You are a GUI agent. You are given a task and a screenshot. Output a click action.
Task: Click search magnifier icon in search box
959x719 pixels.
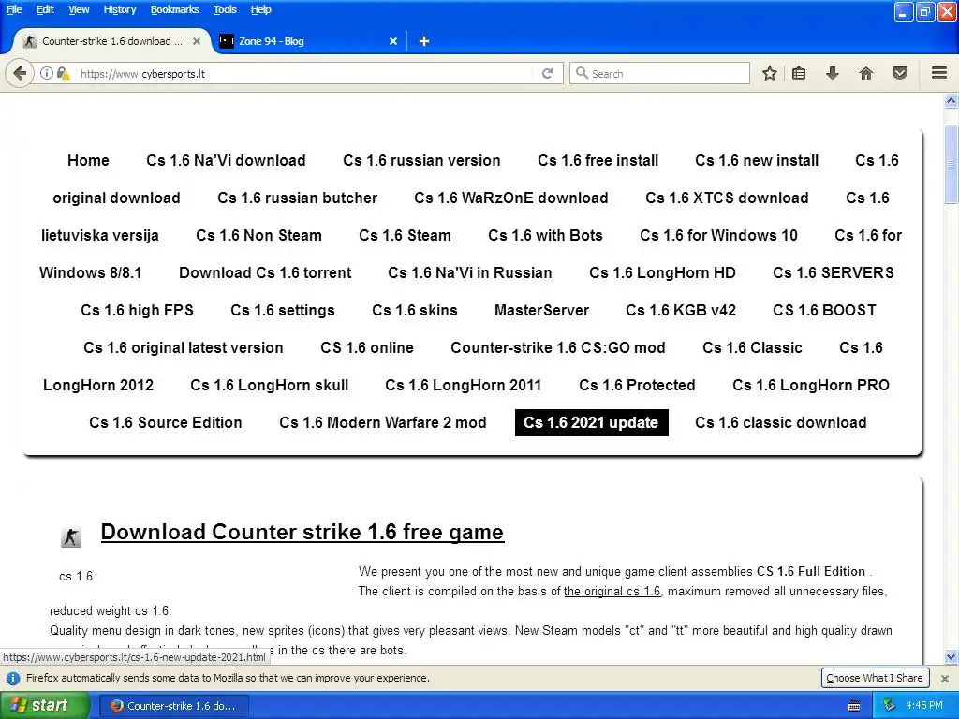[582, 73]
